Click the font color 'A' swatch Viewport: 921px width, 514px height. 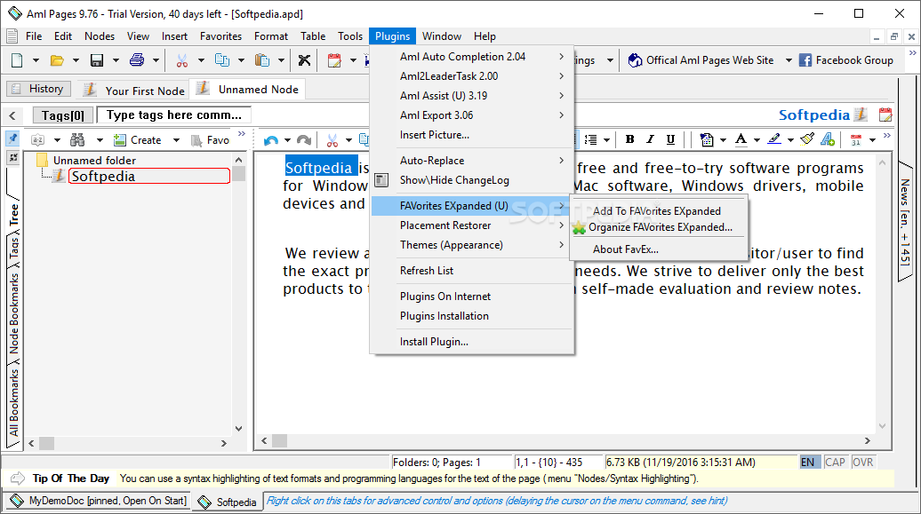tap(741, 139)
